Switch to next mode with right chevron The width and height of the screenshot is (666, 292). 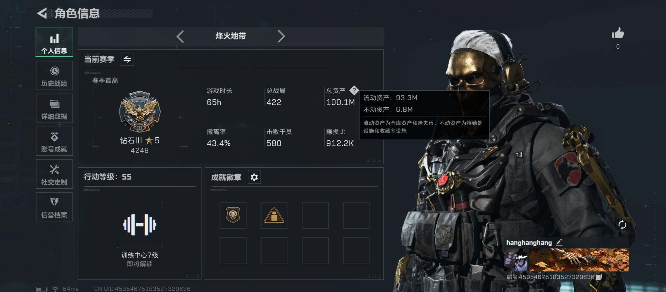tap(281, 36)
